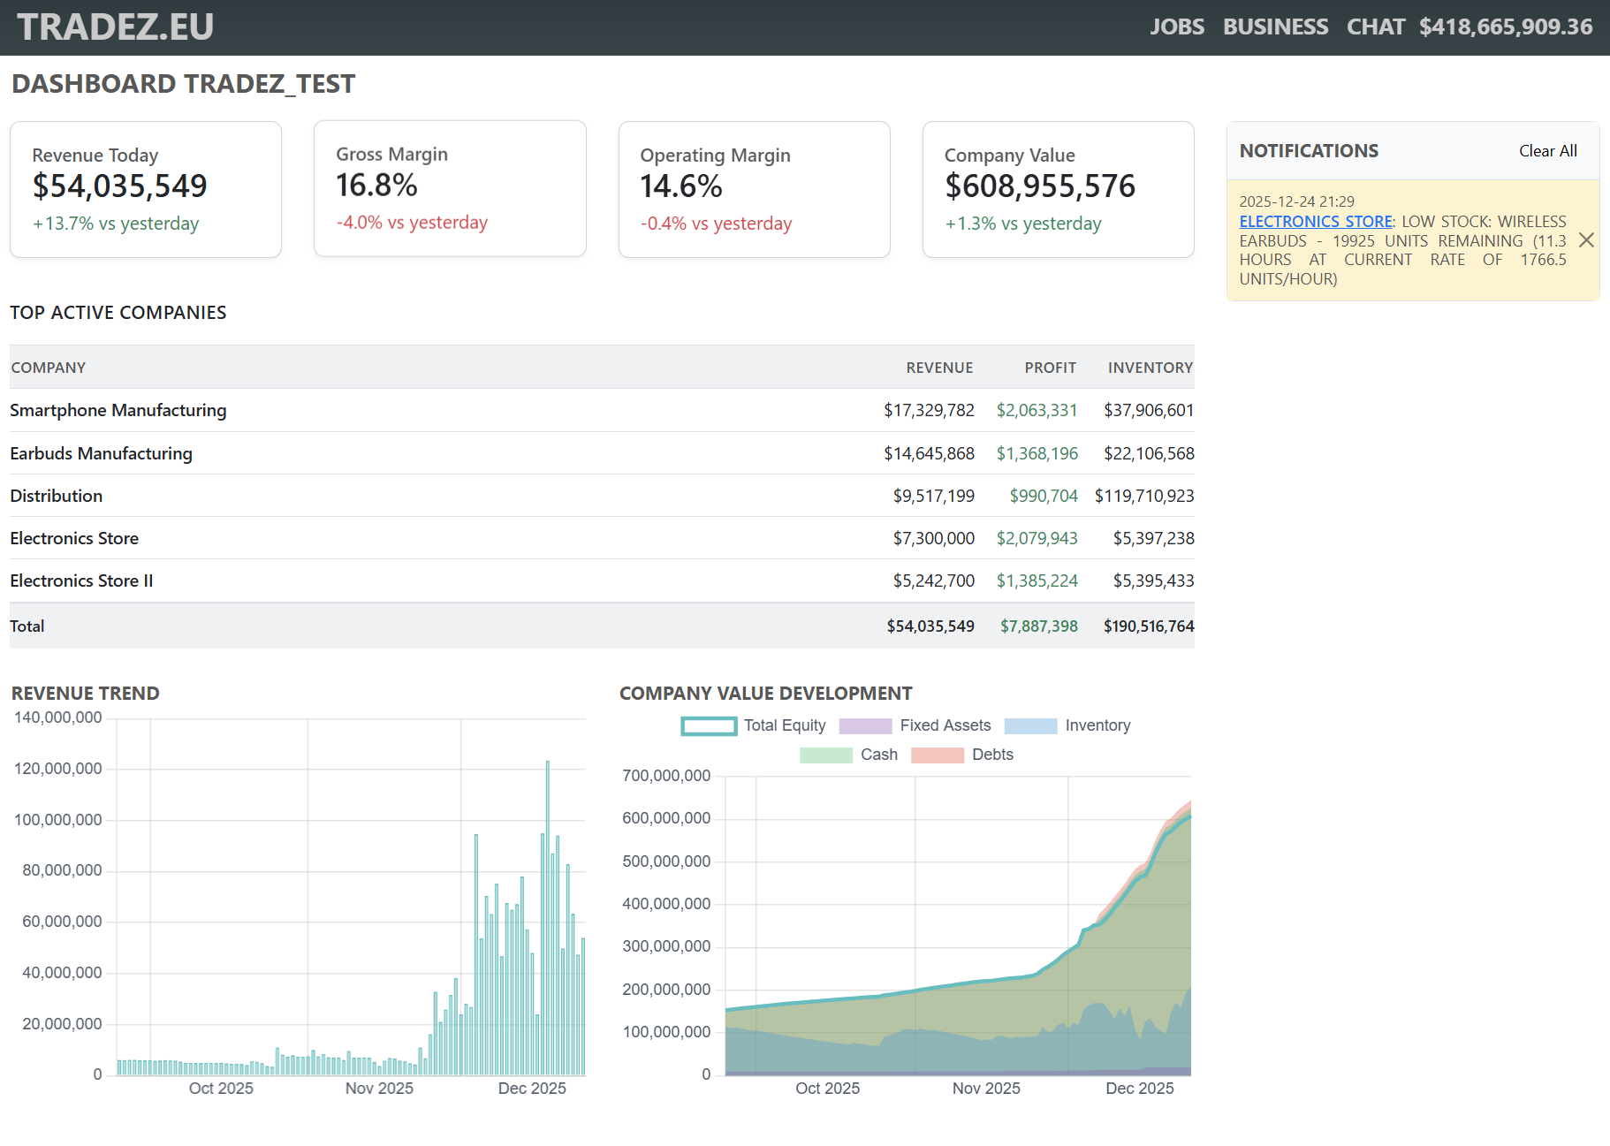Sort by the REVENUE column header
1610x1146 pixels.
coord(939,367)
